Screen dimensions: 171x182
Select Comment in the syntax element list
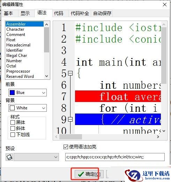pyautogui.click(x=16, y=35)
